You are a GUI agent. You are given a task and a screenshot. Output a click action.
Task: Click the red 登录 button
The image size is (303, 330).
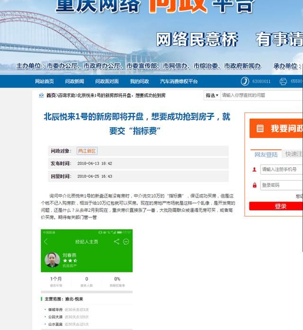pyautogui.click(x=276, y=206)
